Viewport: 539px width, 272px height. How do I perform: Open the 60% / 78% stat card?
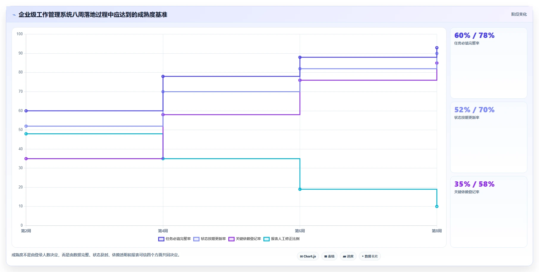pos(489,63)
